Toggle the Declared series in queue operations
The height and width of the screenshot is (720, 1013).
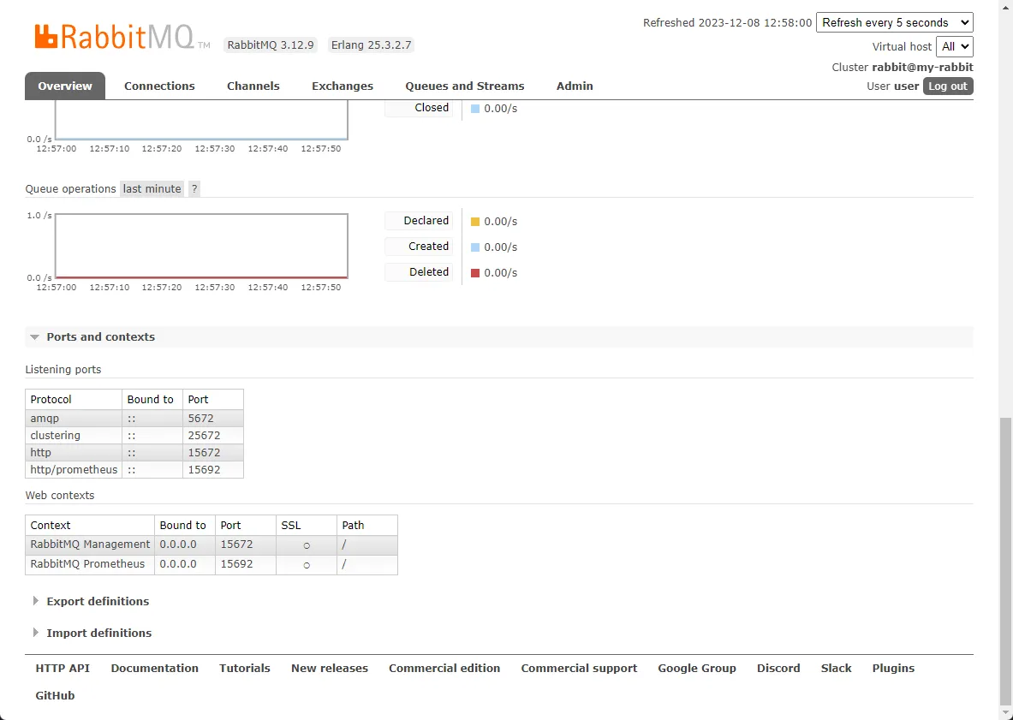[419, 221]
